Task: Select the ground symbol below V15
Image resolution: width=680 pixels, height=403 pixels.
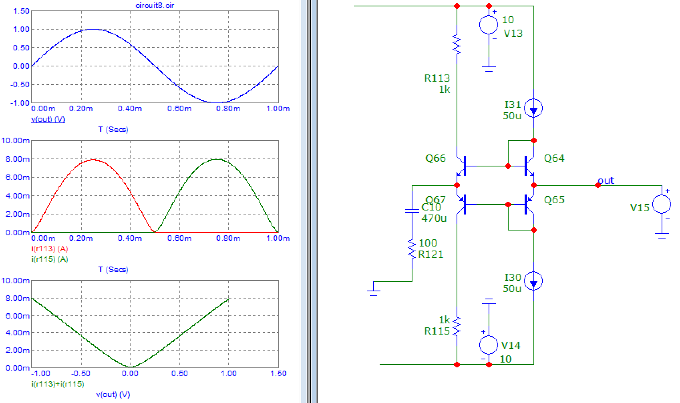Action: point(662,235)
